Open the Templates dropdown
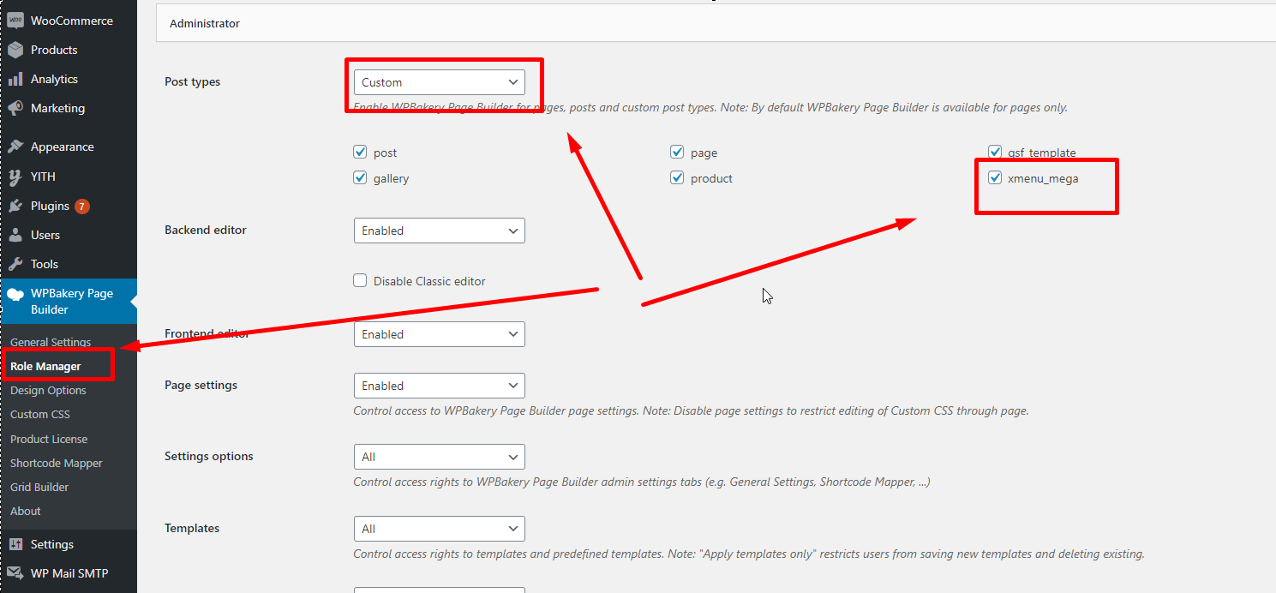The image size is (1276, 593). click(440, 529)
